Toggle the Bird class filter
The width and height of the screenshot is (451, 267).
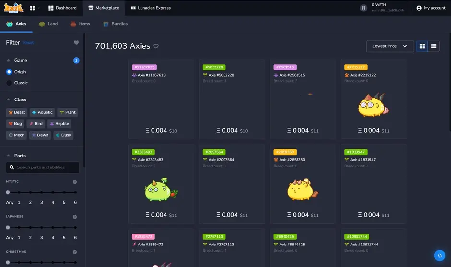click(36, 124)
